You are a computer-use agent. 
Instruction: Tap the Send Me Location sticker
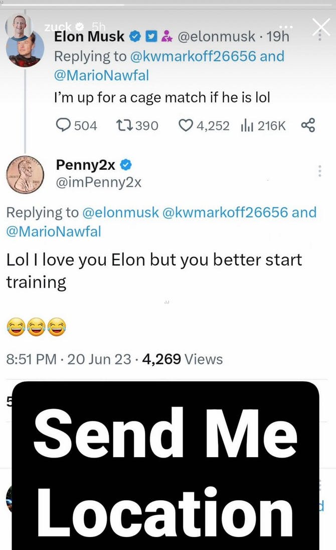[165, 465]
